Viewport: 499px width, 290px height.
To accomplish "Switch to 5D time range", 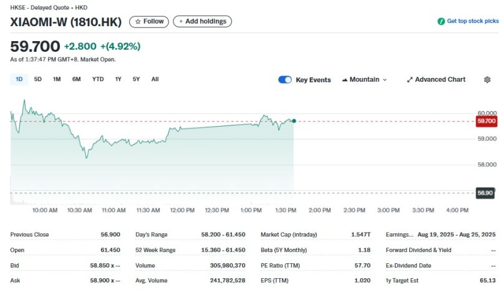I will point(38,79).
